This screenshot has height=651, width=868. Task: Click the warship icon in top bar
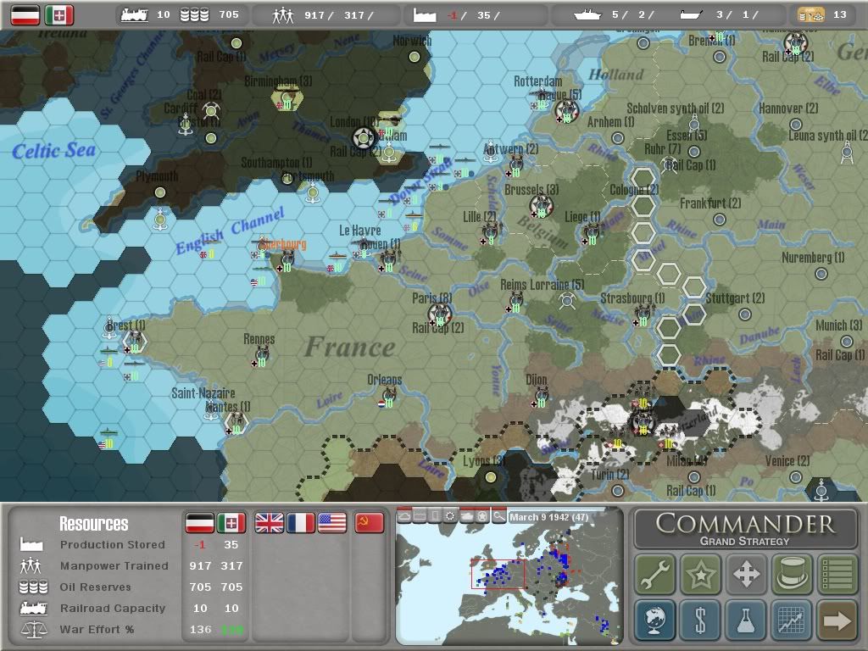pos(587,15)
